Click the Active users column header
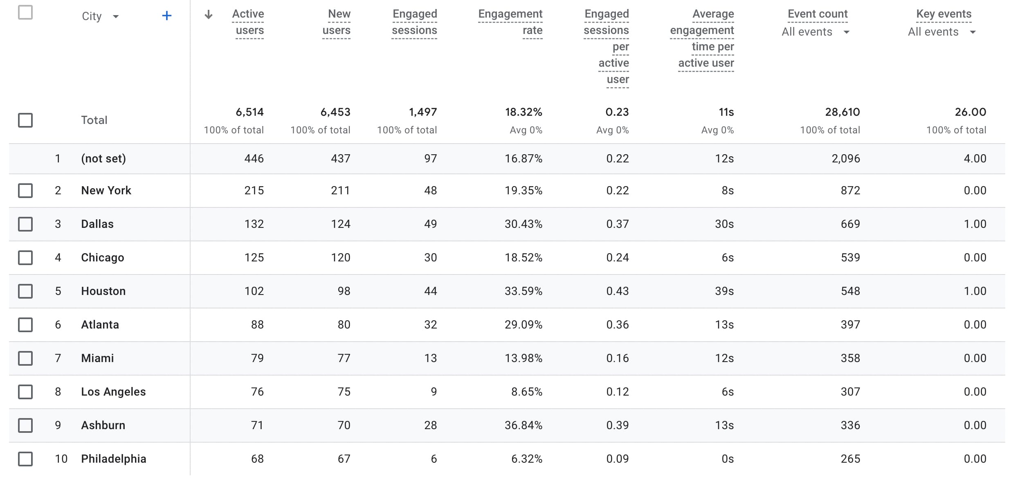The width and height of the screenshot is (1020, 486). [249, 22]
